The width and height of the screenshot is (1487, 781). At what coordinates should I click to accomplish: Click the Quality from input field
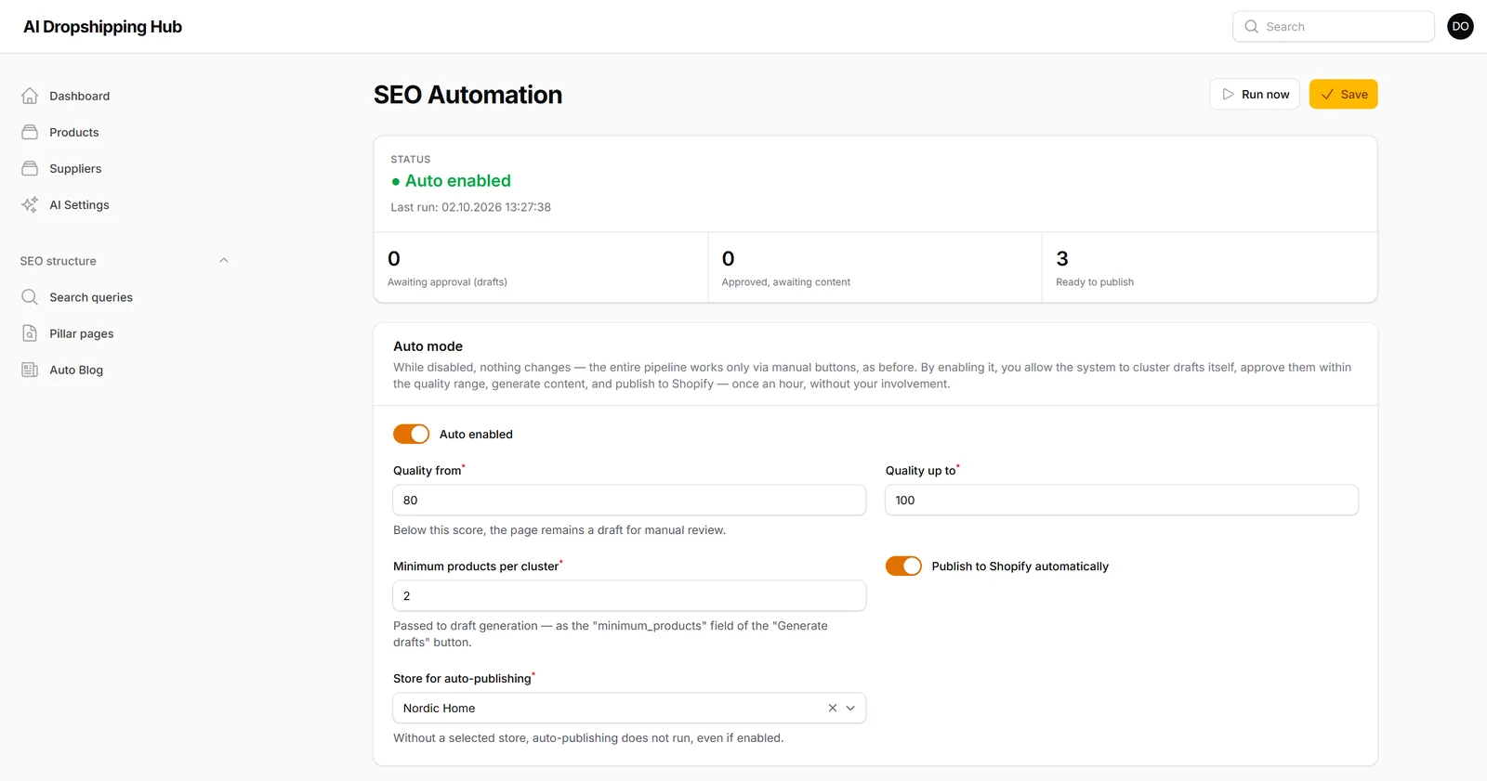click(629, 500)
